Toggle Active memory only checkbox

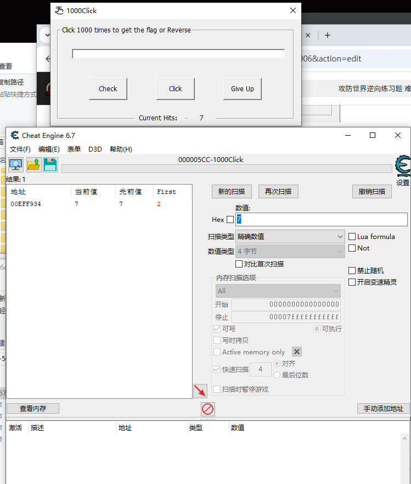(217, 352)
